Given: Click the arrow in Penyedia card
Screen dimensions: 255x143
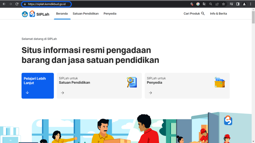Looking at the screenshot, I should click(x=150, y=93).
